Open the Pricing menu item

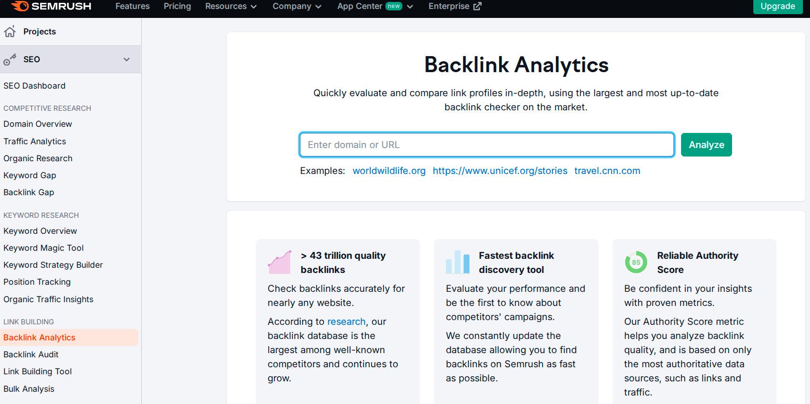click(177, 6)
